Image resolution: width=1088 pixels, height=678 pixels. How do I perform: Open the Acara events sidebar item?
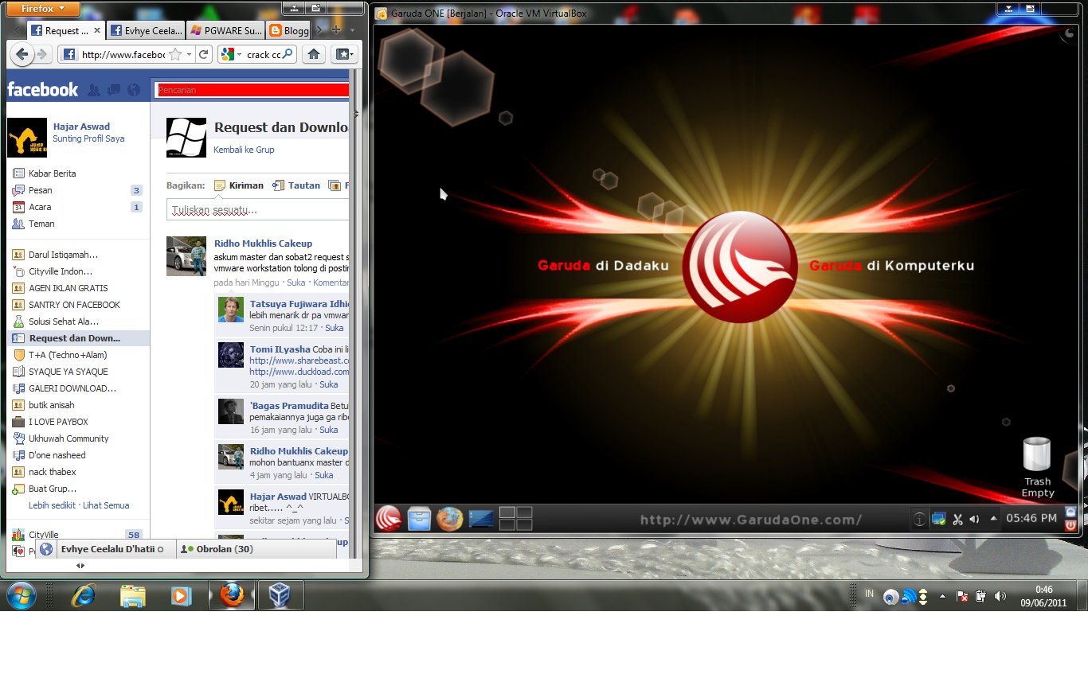pos(77,207)
